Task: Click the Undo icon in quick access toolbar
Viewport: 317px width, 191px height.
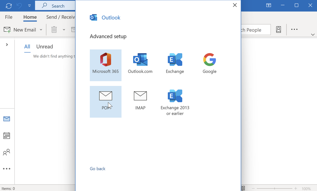Action: click(x=19, y=6)
